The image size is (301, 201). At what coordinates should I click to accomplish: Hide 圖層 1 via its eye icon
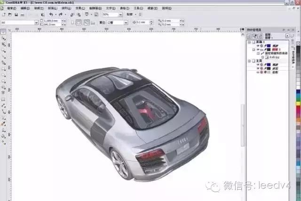click(258, 49)
